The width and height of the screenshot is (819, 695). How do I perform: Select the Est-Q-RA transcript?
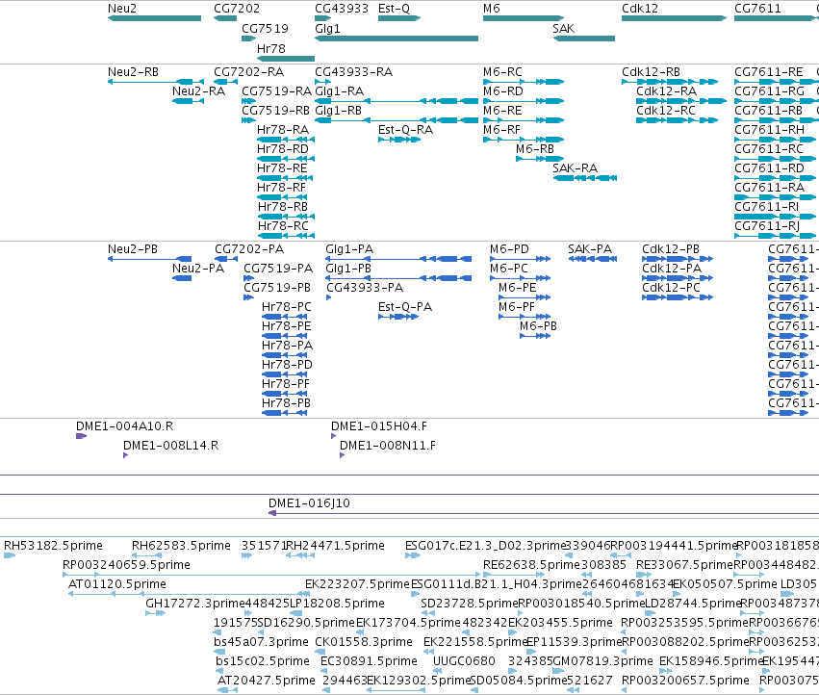(399, 140)
